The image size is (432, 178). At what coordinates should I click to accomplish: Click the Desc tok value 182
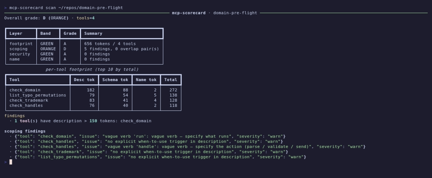click(x=91, y=90)
